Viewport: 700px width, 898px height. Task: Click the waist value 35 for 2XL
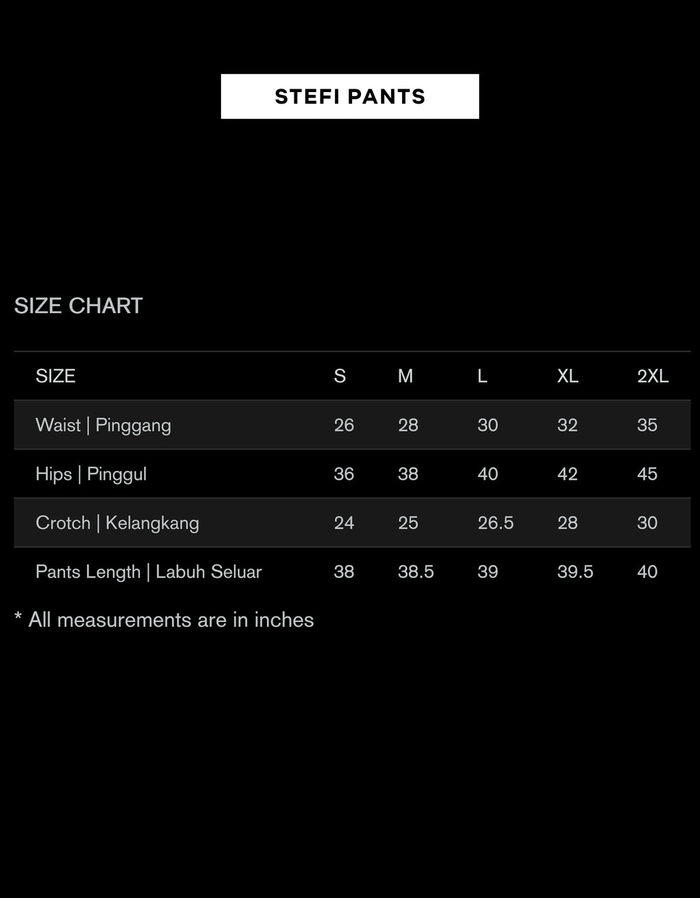click(647, 425)
